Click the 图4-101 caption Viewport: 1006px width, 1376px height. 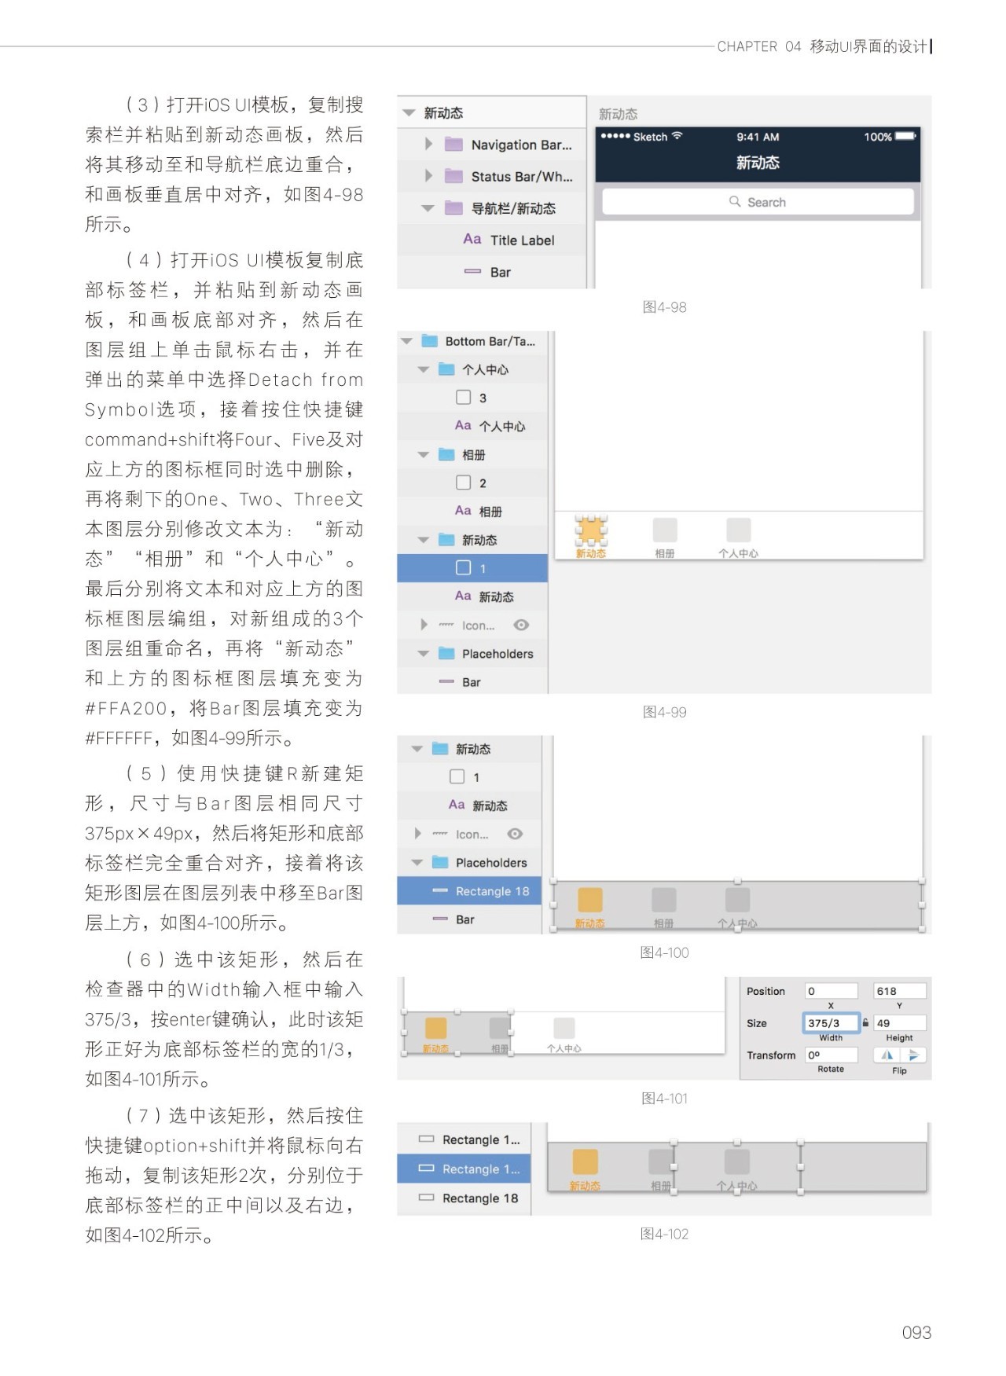[x=665, y=1098]
